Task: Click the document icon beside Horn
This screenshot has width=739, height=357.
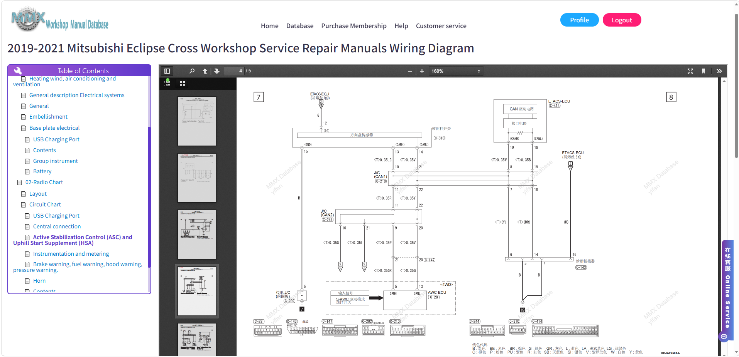Action: click(27, 281)
